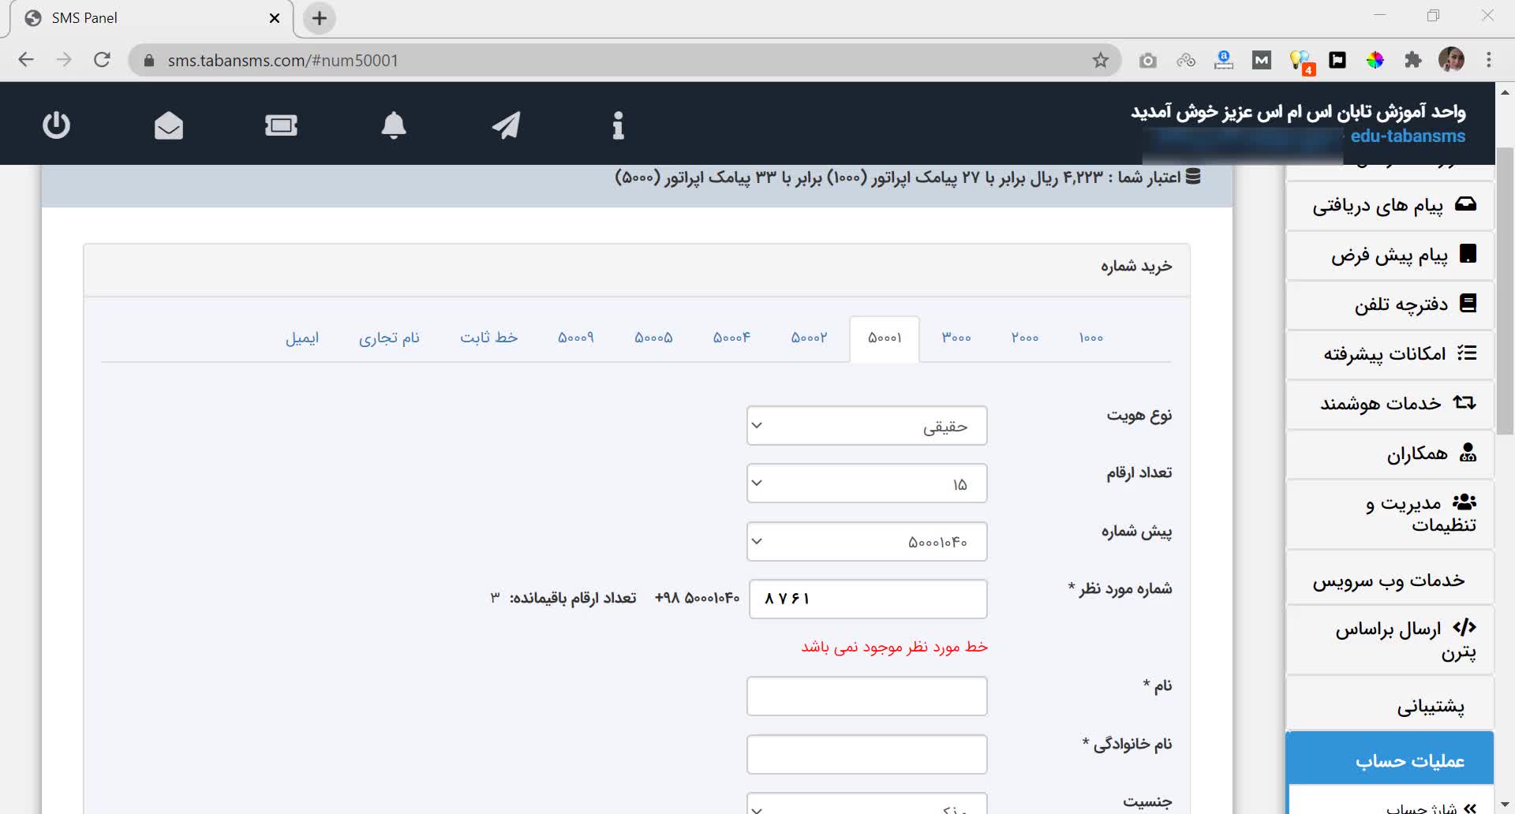1515x814 pixels.
Task: Open notifications bell icon
Action: (x=394, y=125)
